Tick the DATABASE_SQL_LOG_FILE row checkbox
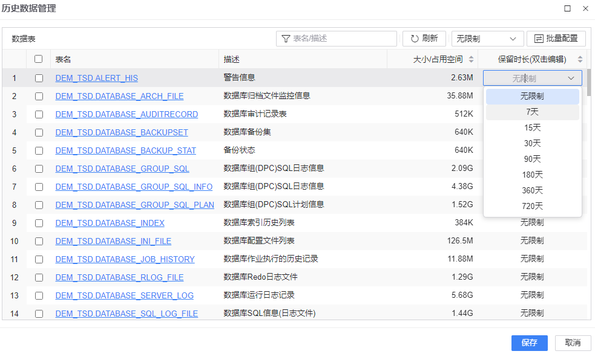 point(39,314)
